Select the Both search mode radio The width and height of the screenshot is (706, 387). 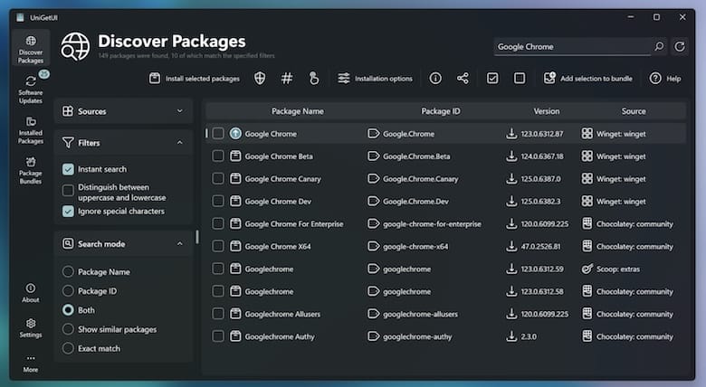(68, 310)
